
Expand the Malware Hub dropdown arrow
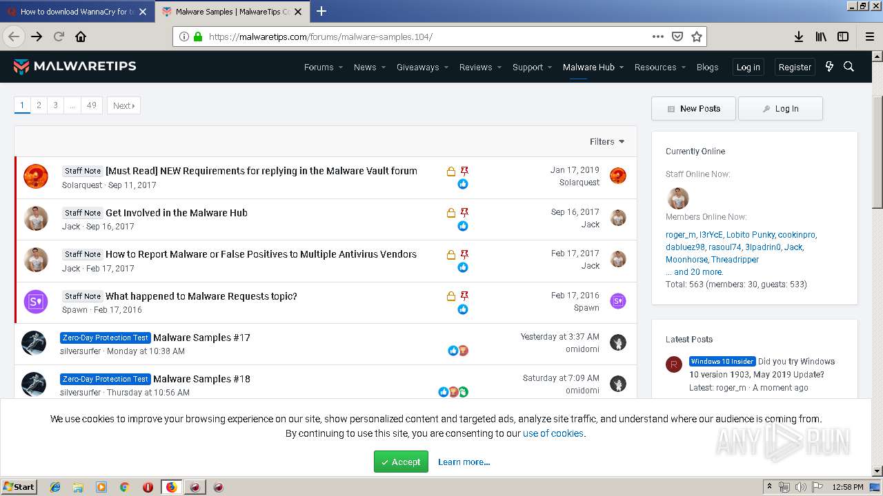coord(622,68)
